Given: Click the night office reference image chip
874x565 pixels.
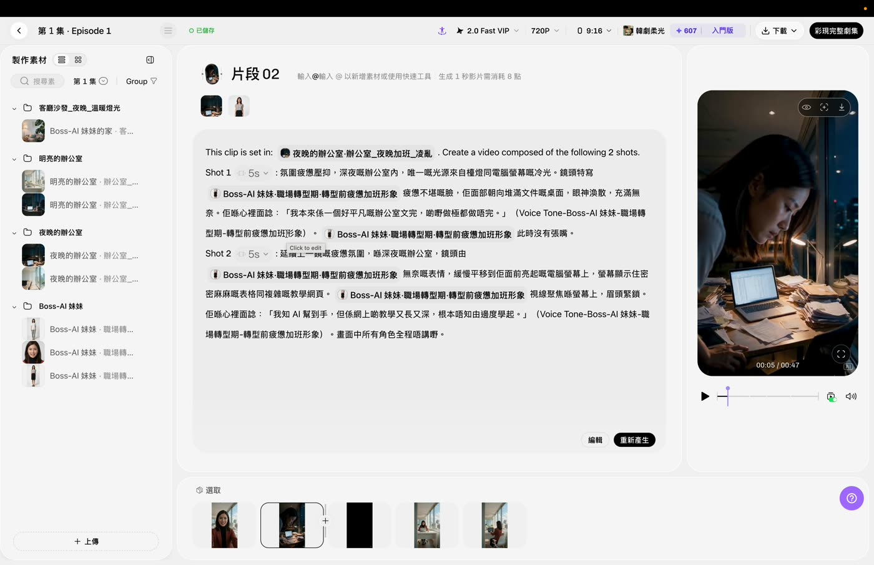Looking at the screenshot, I should pyautogui.click(x=212, y=106).
